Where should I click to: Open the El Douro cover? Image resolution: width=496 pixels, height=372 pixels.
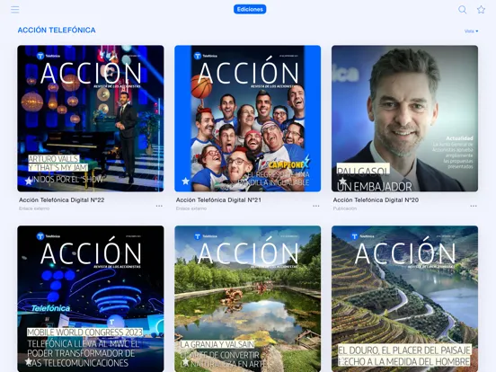pyautogui.click(x=404, y=298)
